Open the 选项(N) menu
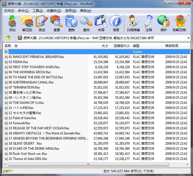Viewport: 193px width, 176px height. (71, 11)
